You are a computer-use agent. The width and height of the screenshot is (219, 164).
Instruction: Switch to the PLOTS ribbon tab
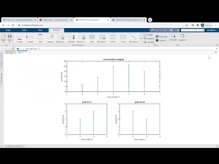(24, 30)
